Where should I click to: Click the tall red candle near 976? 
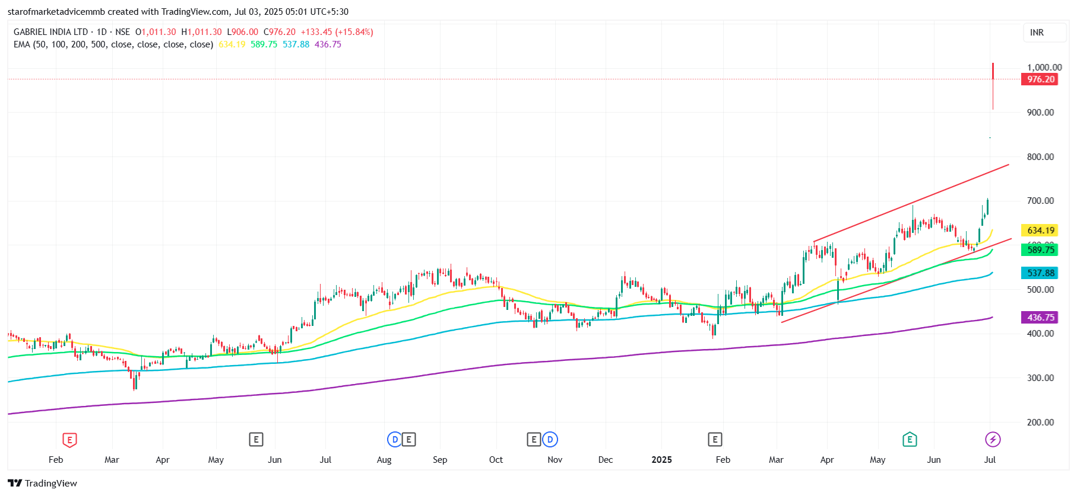[993, 86]
